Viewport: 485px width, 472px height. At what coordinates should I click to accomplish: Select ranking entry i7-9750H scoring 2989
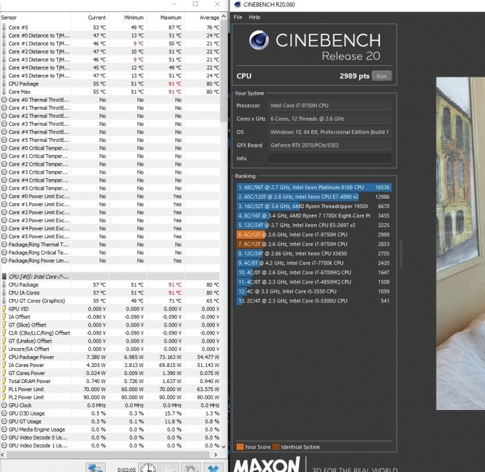coord(314,234)
